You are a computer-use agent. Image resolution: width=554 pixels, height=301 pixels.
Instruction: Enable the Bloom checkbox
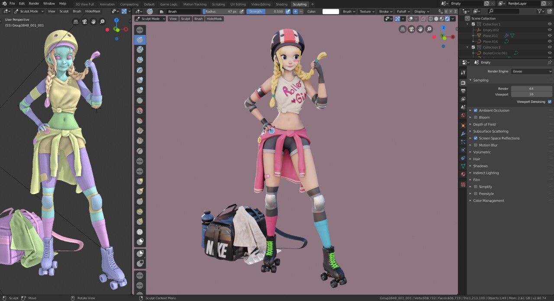(476, 117)
